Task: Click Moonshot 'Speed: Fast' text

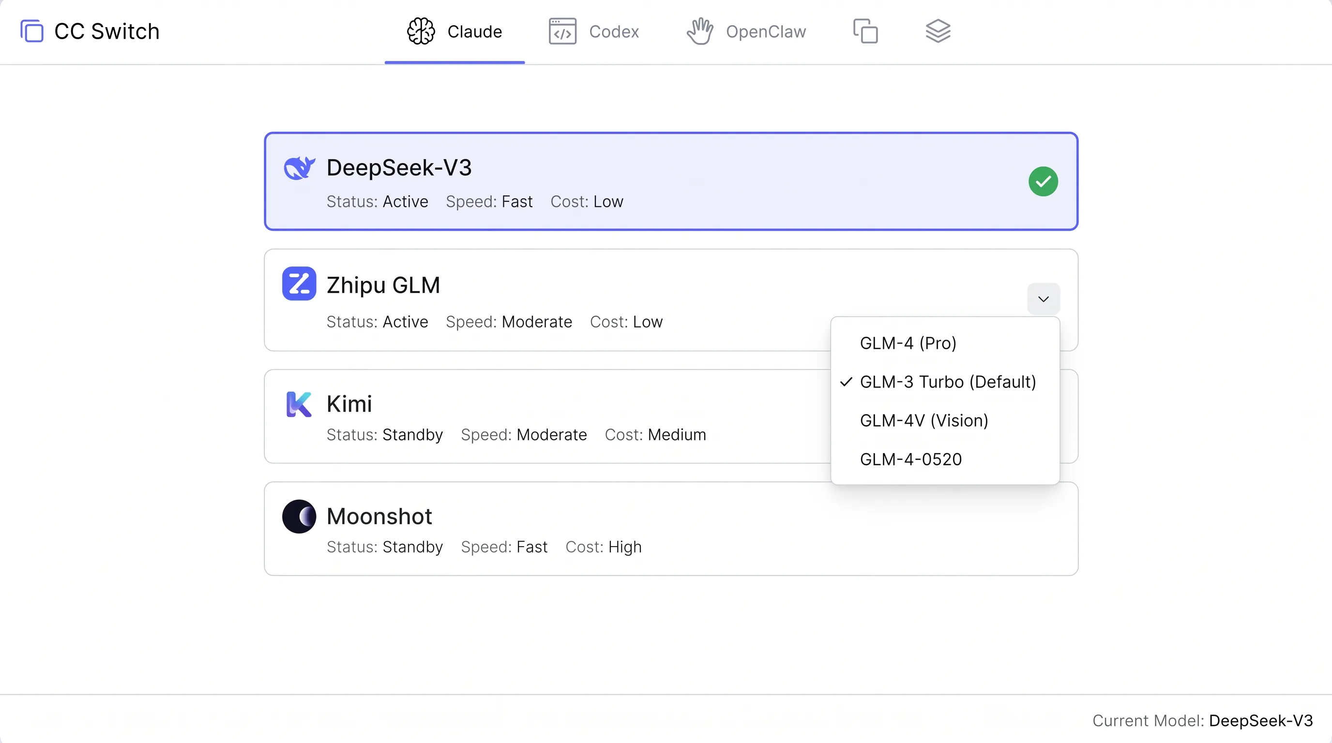Action: pyautogui.click(x=504, y=547)
